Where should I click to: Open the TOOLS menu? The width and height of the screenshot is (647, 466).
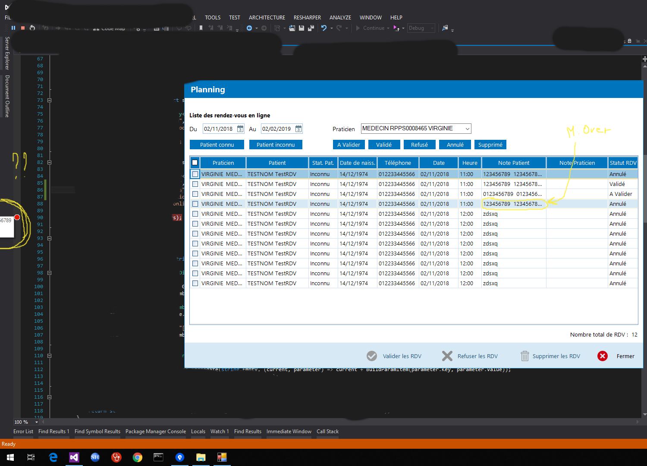pos(213,17)
